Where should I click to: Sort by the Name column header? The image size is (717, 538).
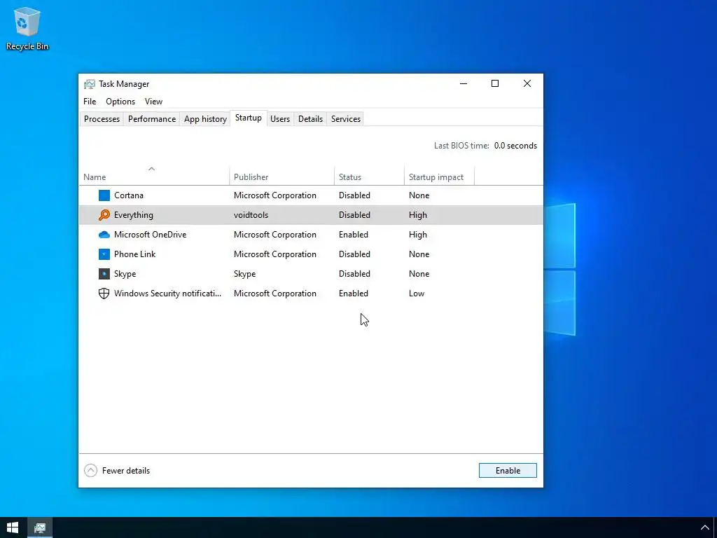154,177
